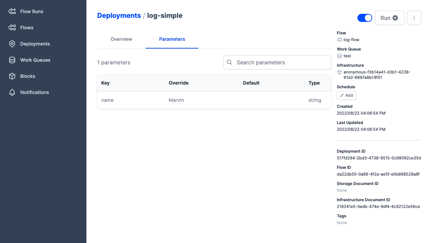This screenshot has width=432, height=243.
Task: Click the Marvin override value
Action: click(176, 100)
